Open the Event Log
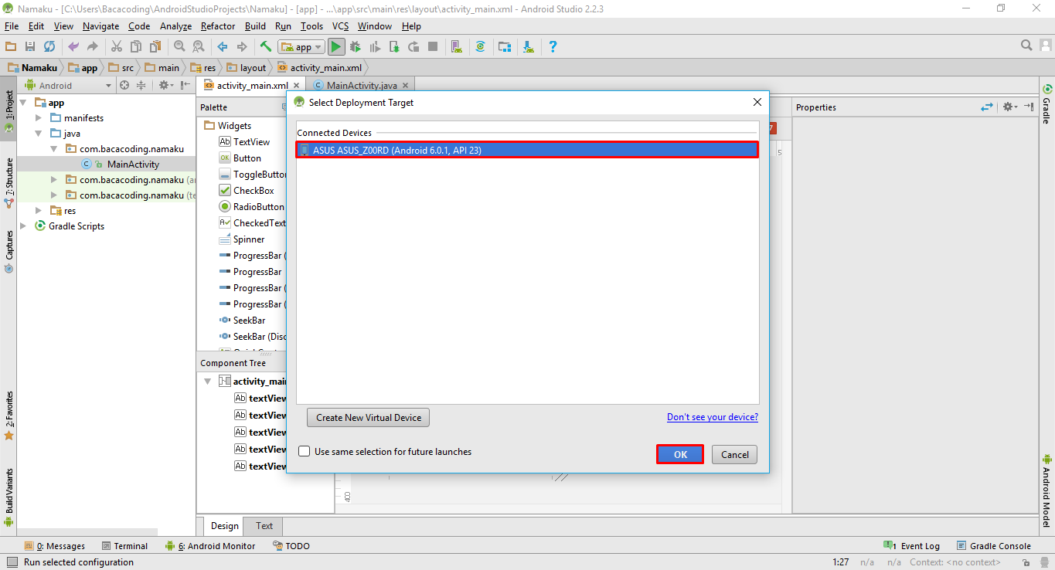 click(912, 546)
